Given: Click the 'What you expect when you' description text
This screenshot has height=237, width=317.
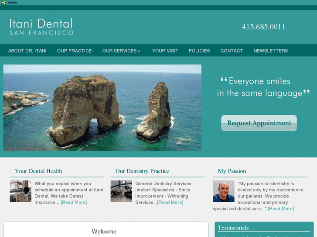Looking at the screenshot, I should click(x=69, y=193).
